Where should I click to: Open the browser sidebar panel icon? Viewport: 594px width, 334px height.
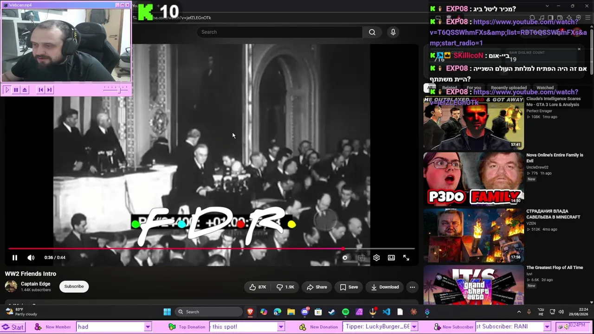(550, 18)
